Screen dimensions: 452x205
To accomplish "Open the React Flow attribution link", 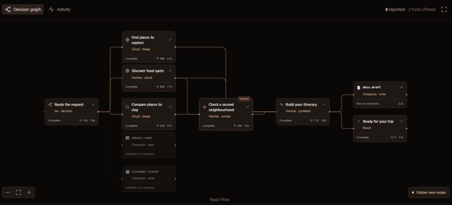I will click(219, 199).
